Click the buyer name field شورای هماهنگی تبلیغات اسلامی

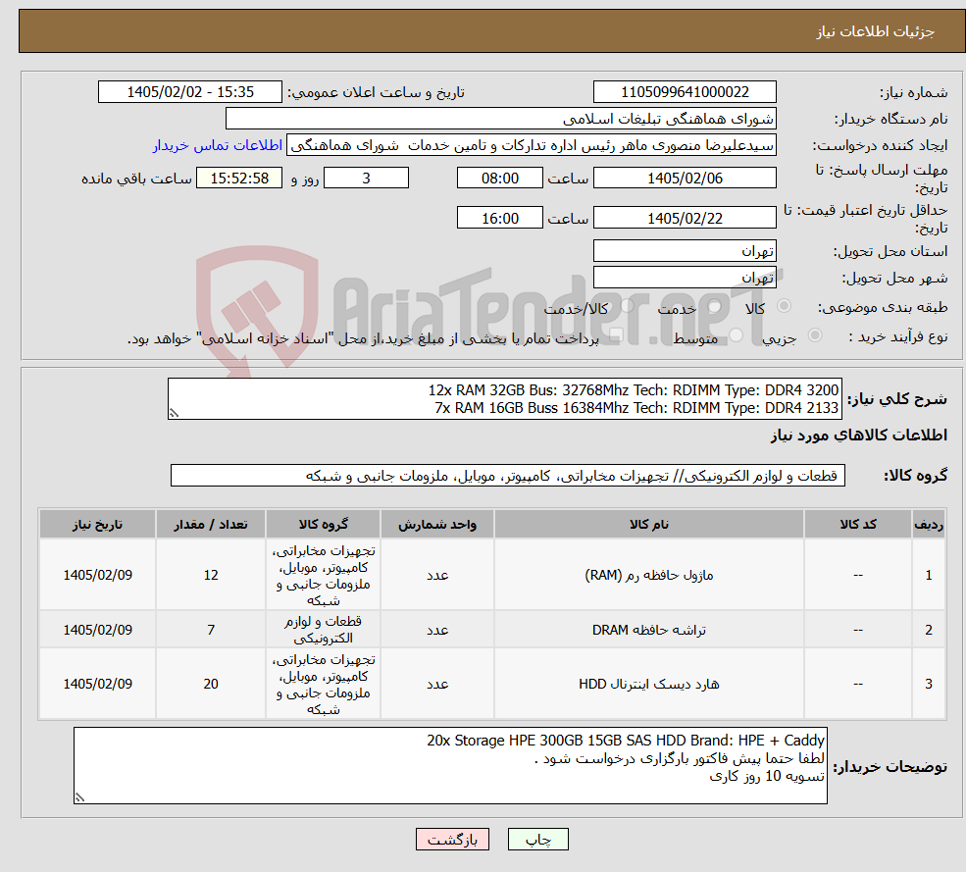(500, 119)
